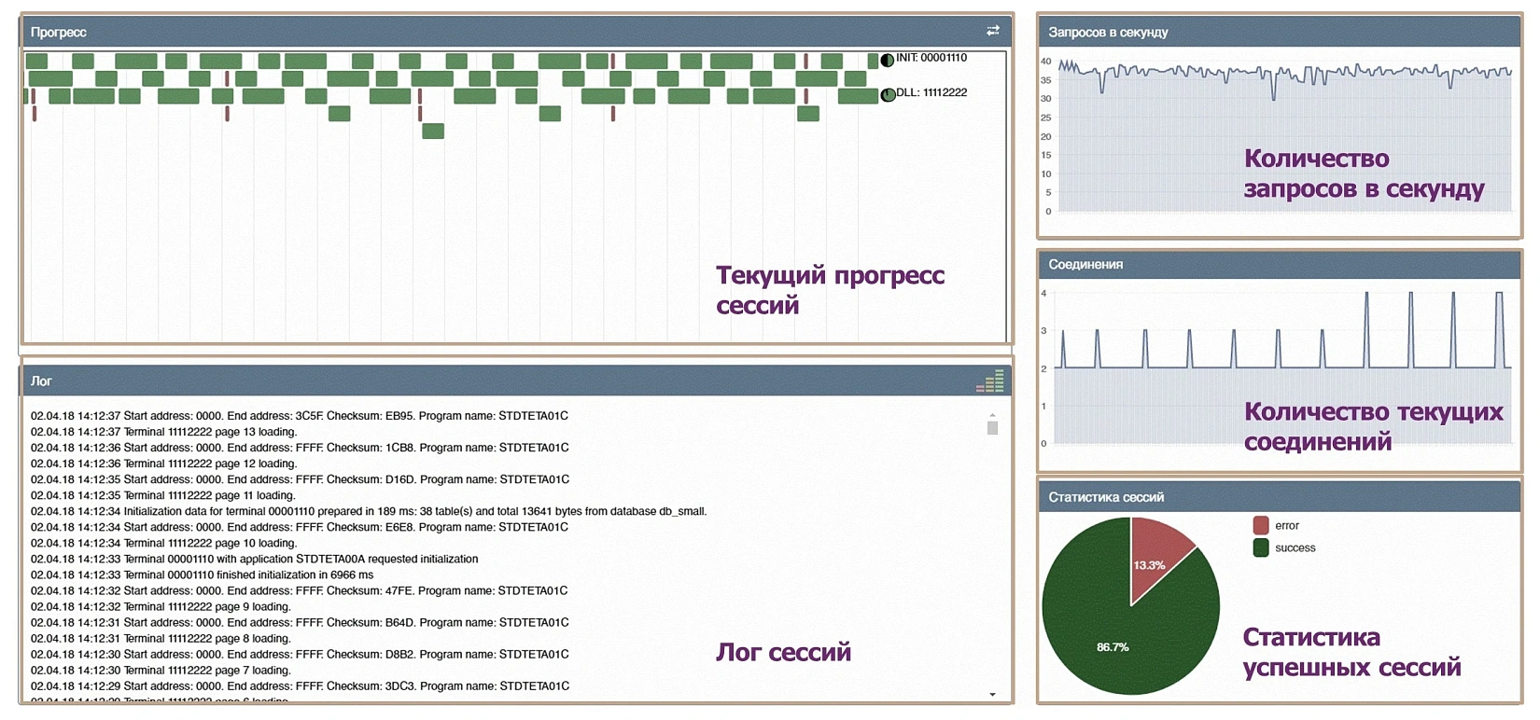This screenshot has width=1540, height=720.
Task: Click the Запросов в секунду panel header
Action: 1108,32
